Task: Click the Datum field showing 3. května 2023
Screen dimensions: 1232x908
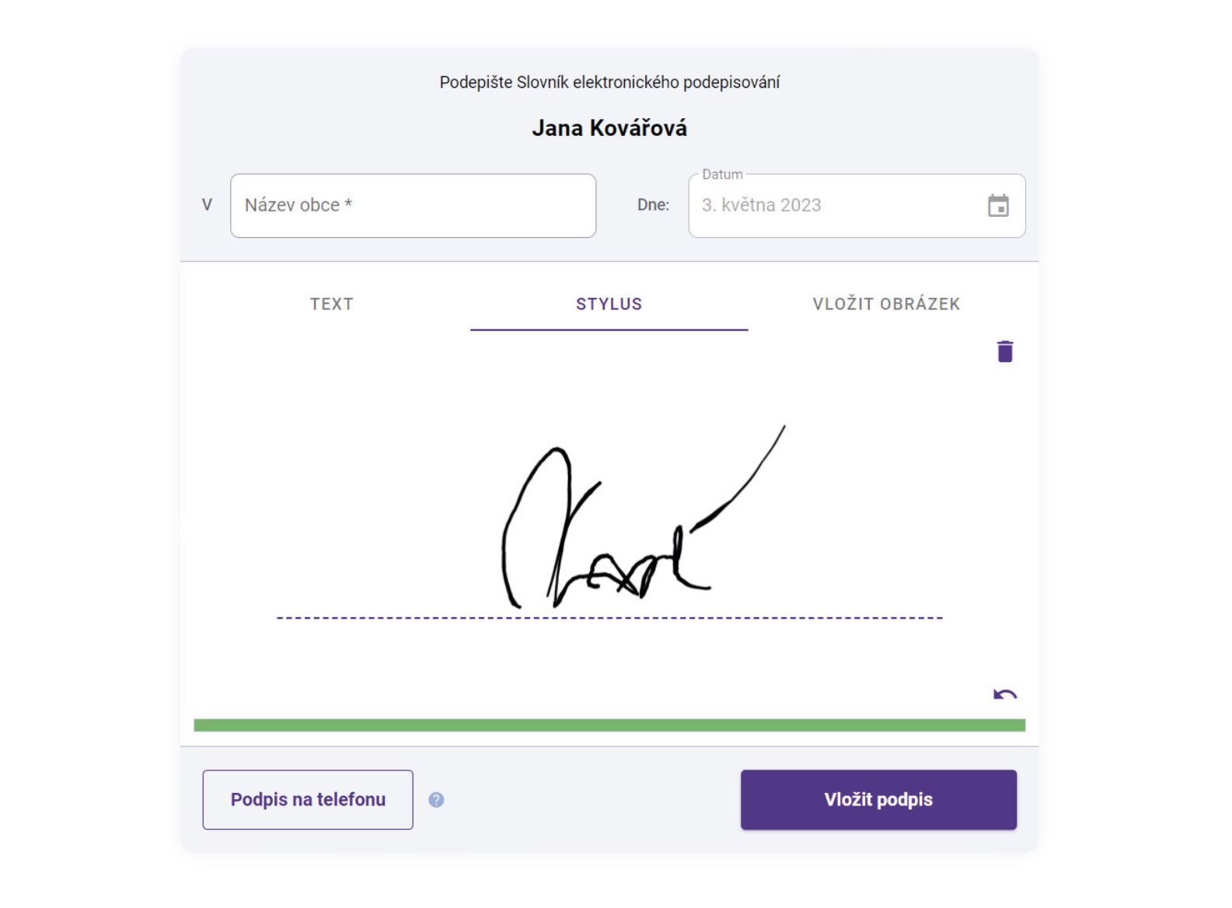Action: click(857, 205)
